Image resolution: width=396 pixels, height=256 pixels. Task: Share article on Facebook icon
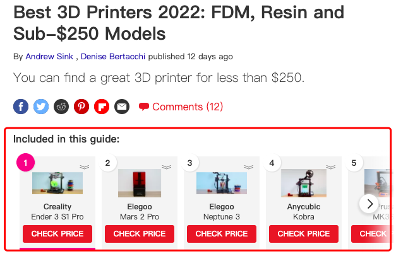point(21,107)
